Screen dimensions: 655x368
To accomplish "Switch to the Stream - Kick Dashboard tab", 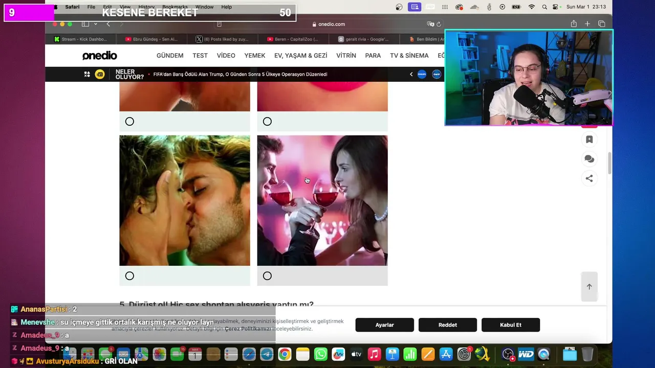I will [82, 39].
